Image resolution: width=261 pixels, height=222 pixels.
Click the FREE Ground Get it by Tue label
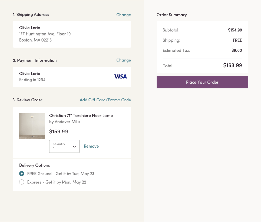click(x=61, y=174)
